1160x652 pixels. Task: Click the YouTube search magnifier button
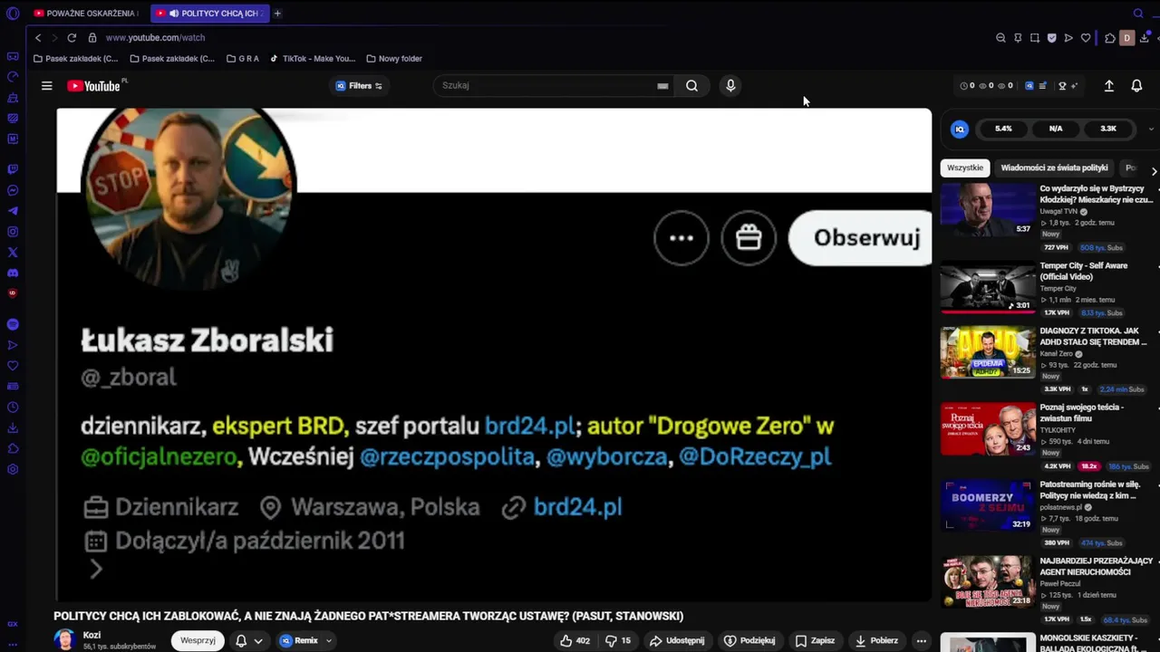click(x=691, y=85)
